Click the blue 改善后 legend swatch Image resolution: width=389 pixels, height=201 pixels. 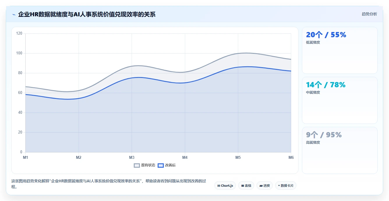coord(161,165)
